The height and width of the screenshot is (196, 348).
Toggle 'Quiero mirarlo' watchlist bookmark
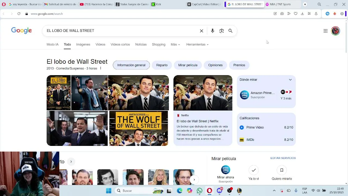[x=282, y=173]
